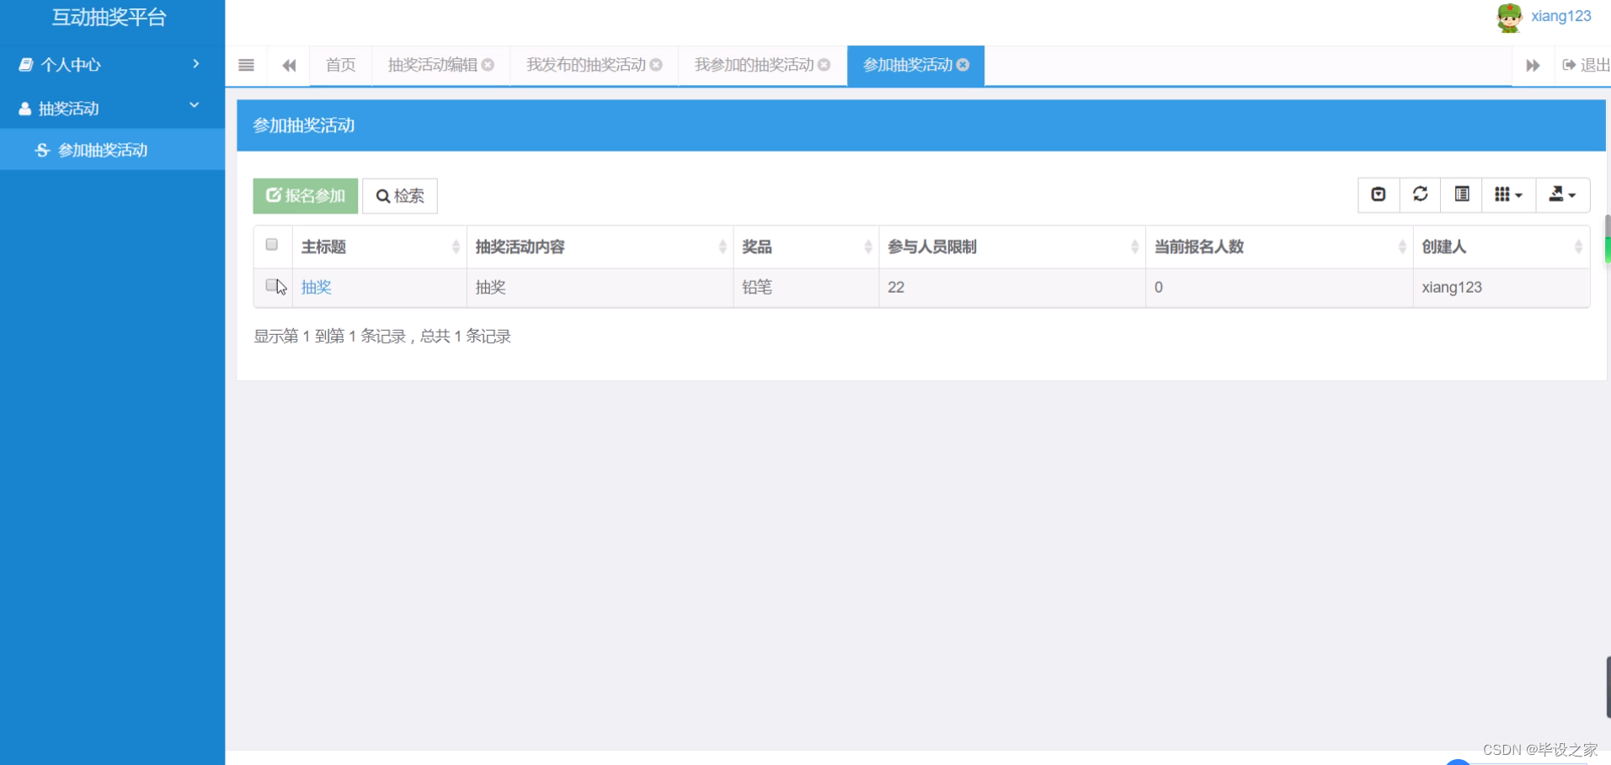
Task: Check the checkbox for the 抽奖 row
Action: (271, 285)
